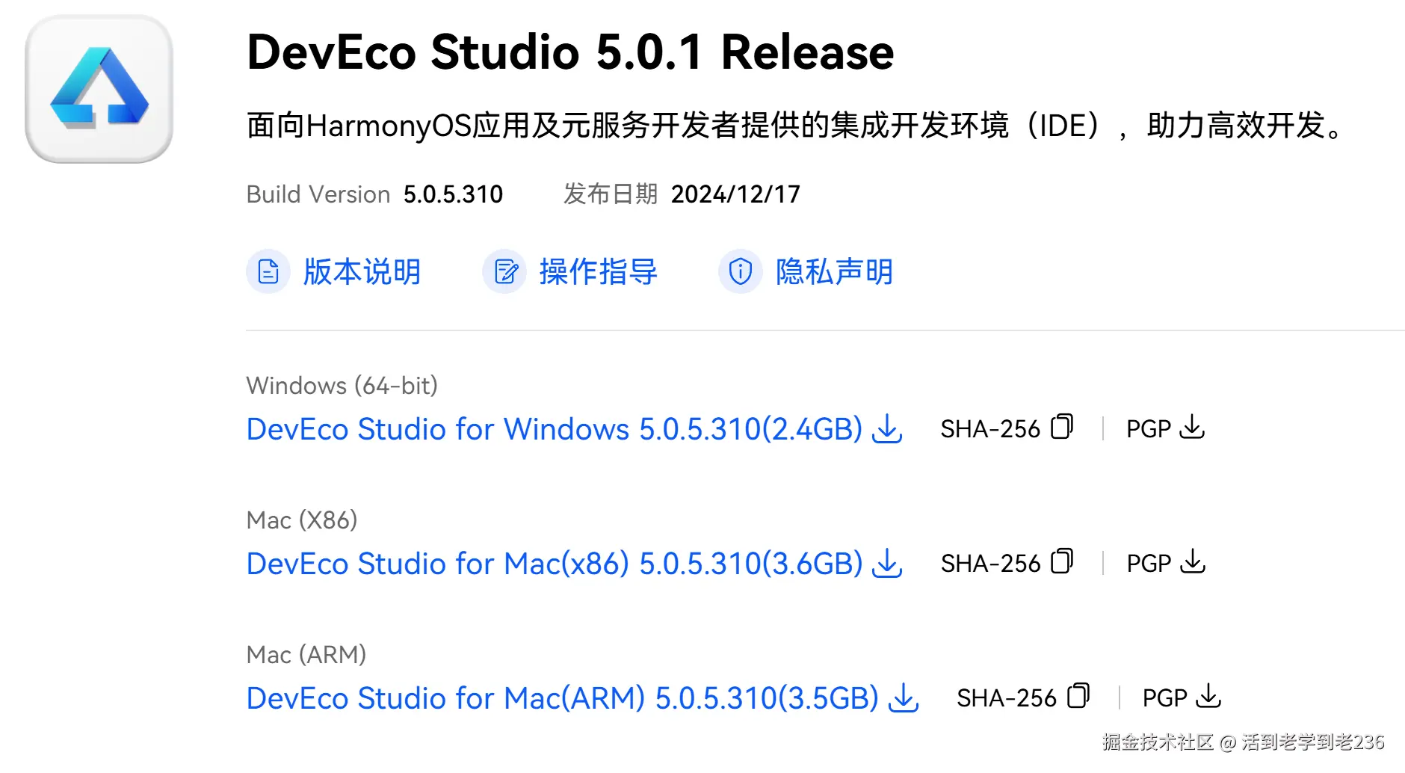The height and width of the screenshot is (773, 1405).
Task: Click download arrow icon for Windows installer
Action: click(x=887, y=429)
